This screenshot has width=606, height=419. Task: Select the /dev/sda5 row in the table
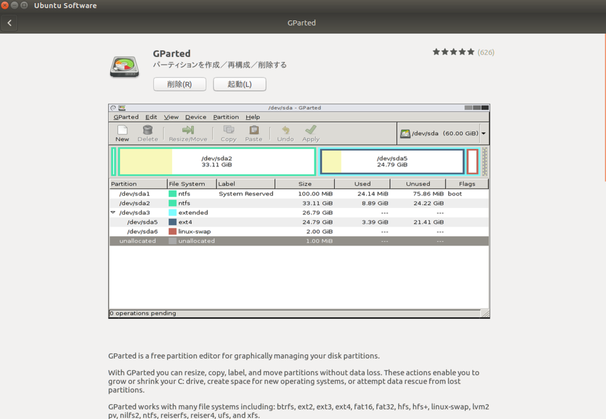click(x=299, y=222)
